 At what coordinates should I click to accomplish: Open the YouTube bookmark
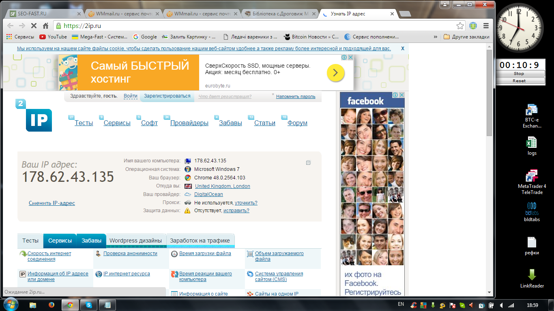coord(53,36)
